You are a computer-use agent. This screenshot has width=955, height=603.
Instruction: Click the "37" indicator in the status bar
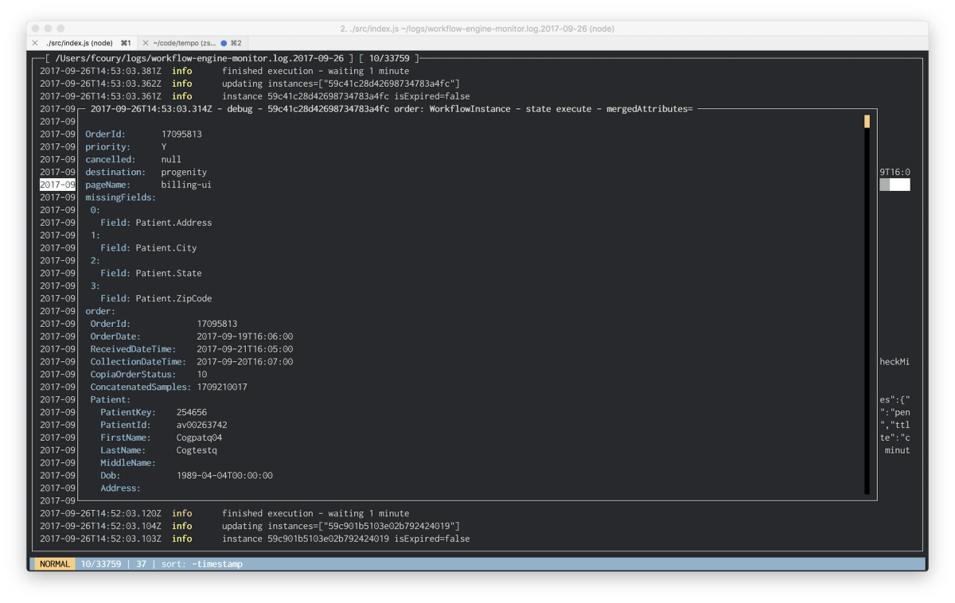pos(141,563)
